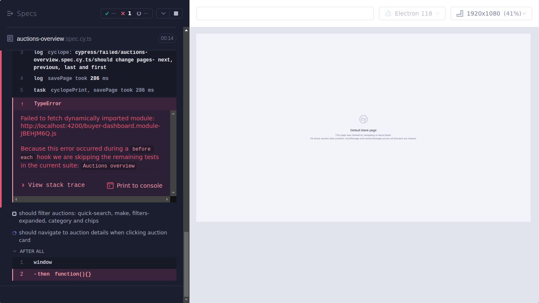The height and width of the screenshot is (303, 539).
Task: Click the Specs sidebar menu icon
Action: pos(10,13)
